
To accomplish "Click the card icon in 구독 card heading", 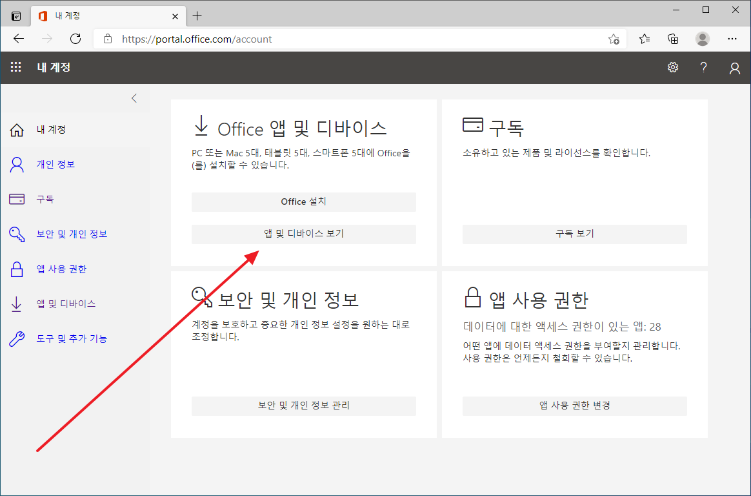I will point(473,125).
